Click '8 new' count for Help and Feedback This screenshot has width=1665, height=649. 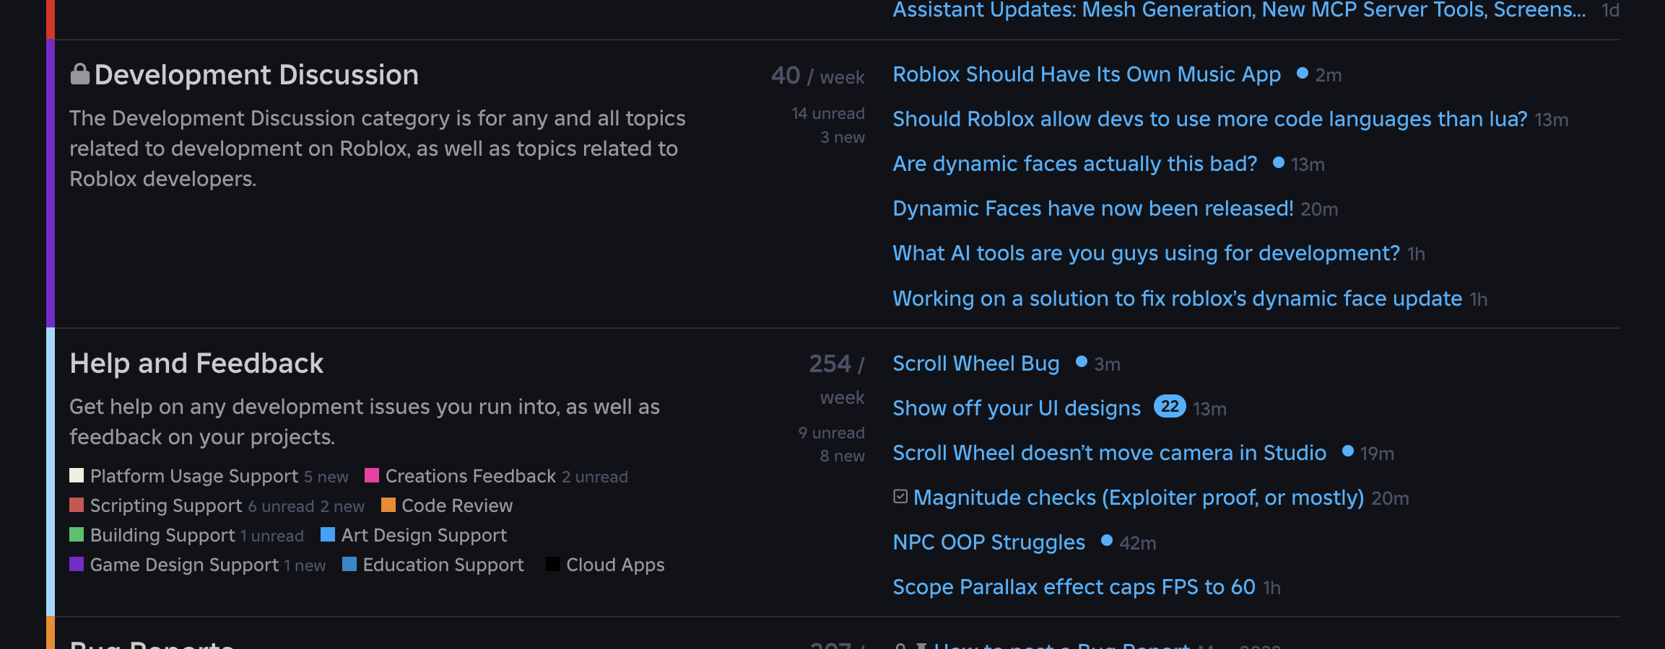coord(843,456)
